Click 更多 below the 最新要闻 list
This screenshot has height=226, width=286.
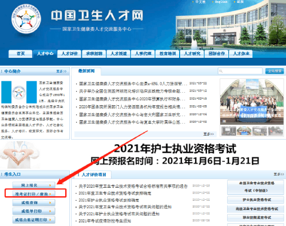coord(209,134)
